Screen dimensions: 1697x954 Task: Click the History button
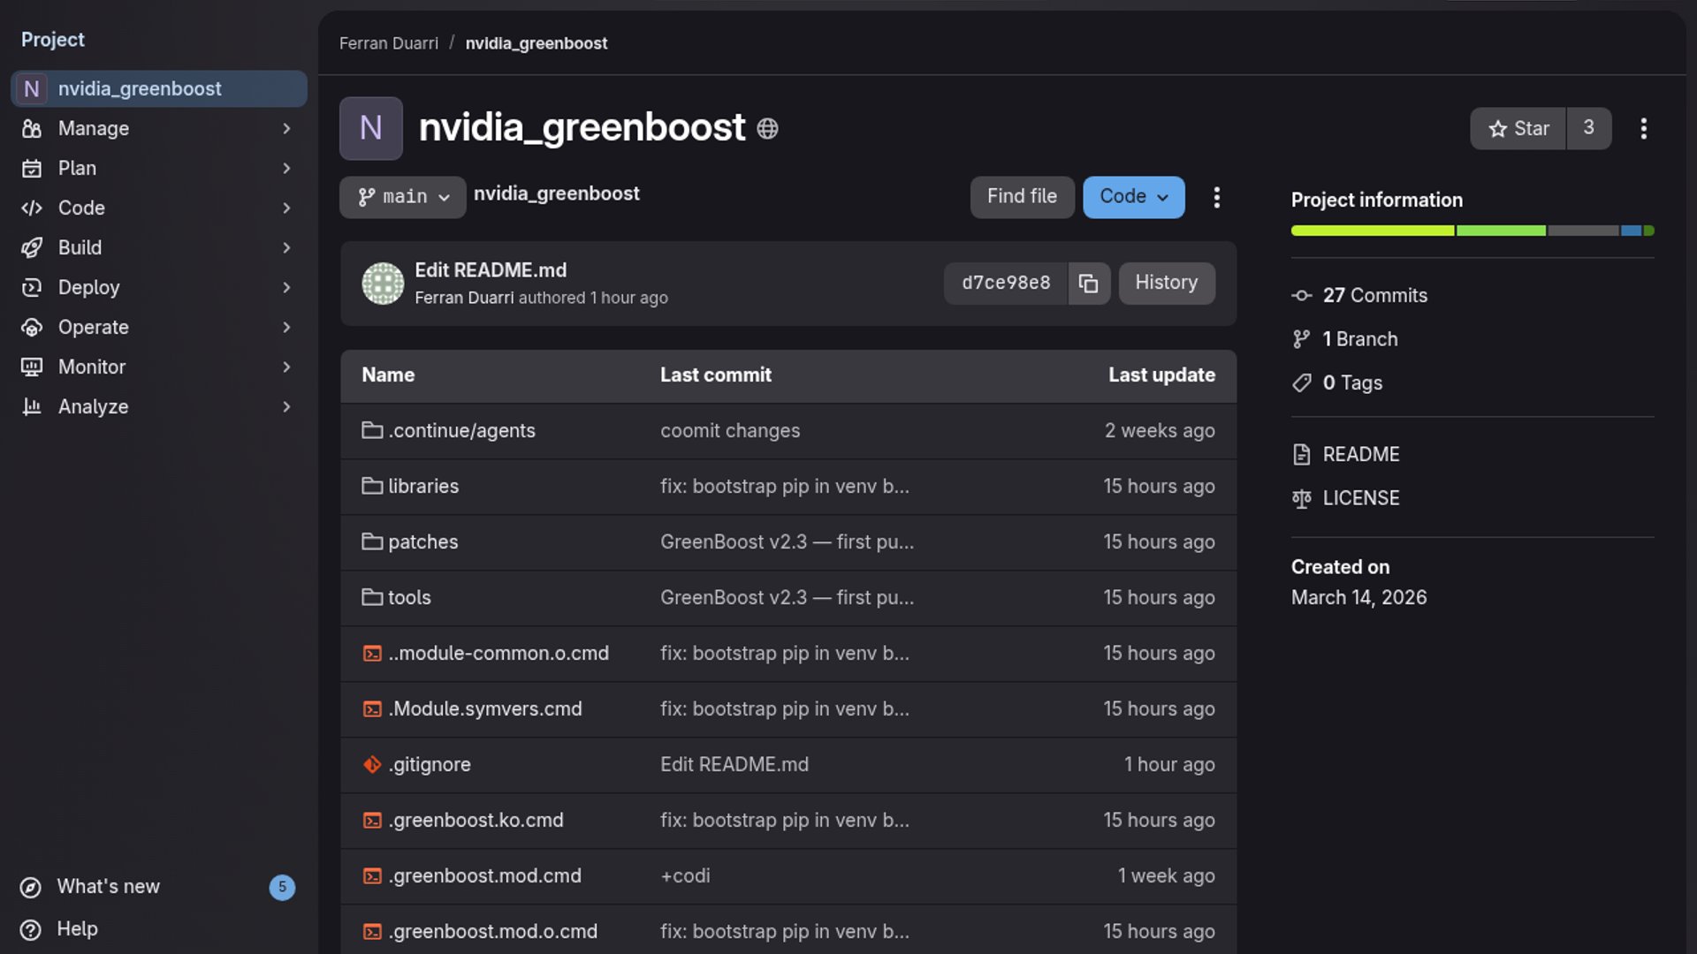pos(1166,284)
